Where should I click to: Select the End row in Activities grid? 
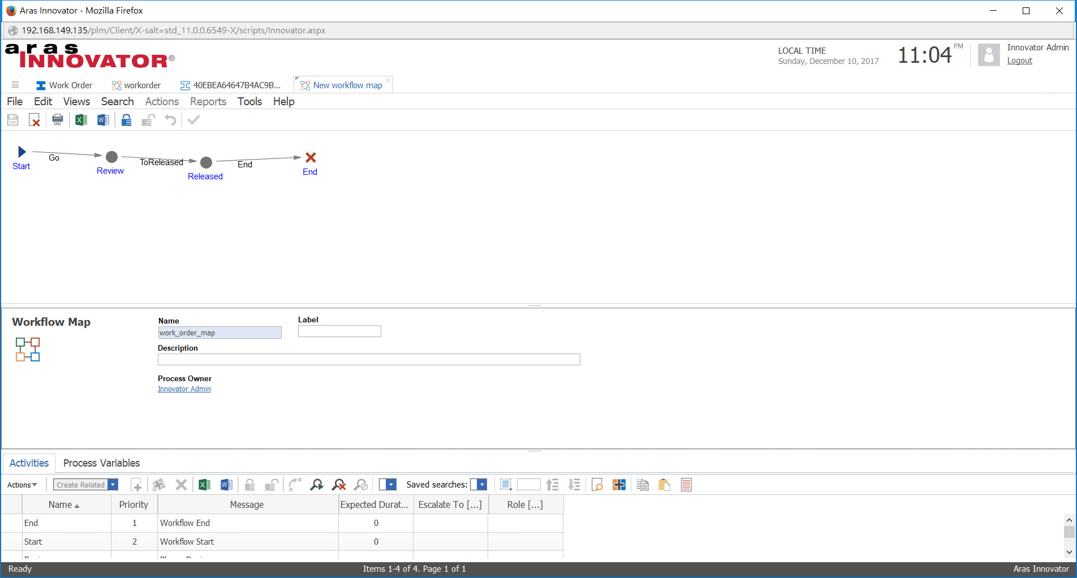click(x=282, y=523)
